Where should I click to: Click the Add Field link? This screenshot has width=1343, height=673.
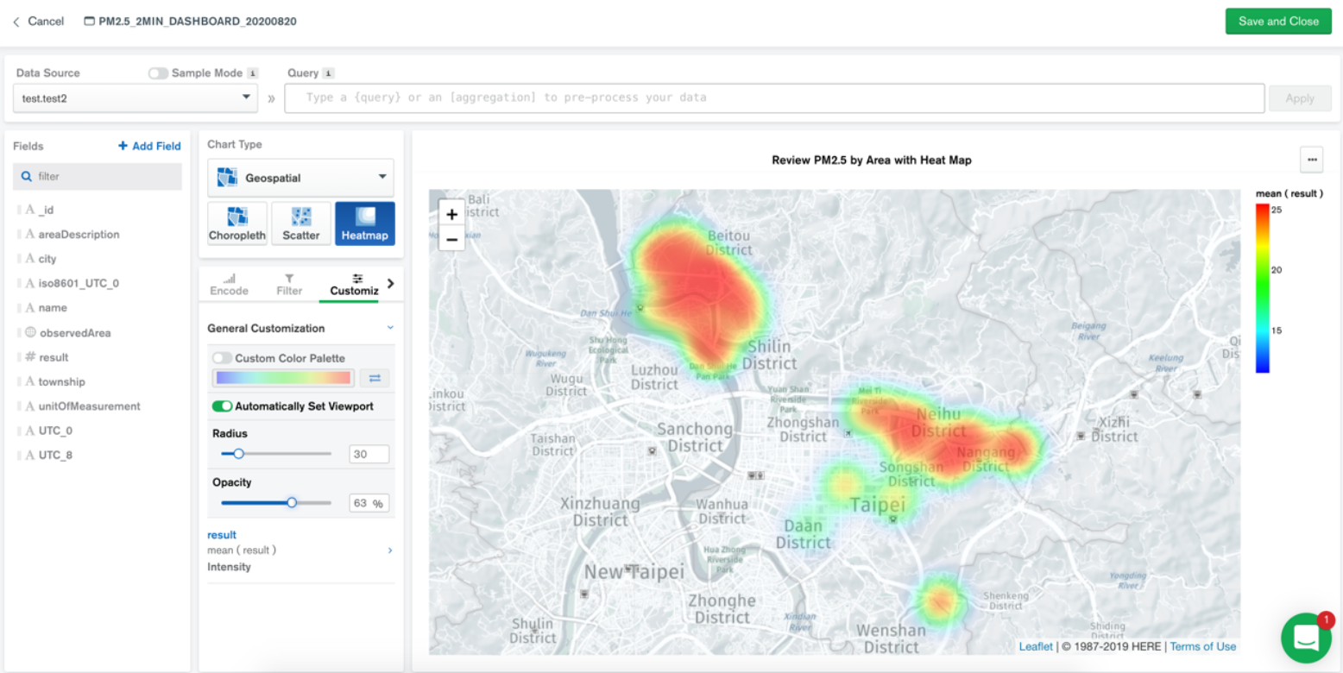tap(148, 146)
